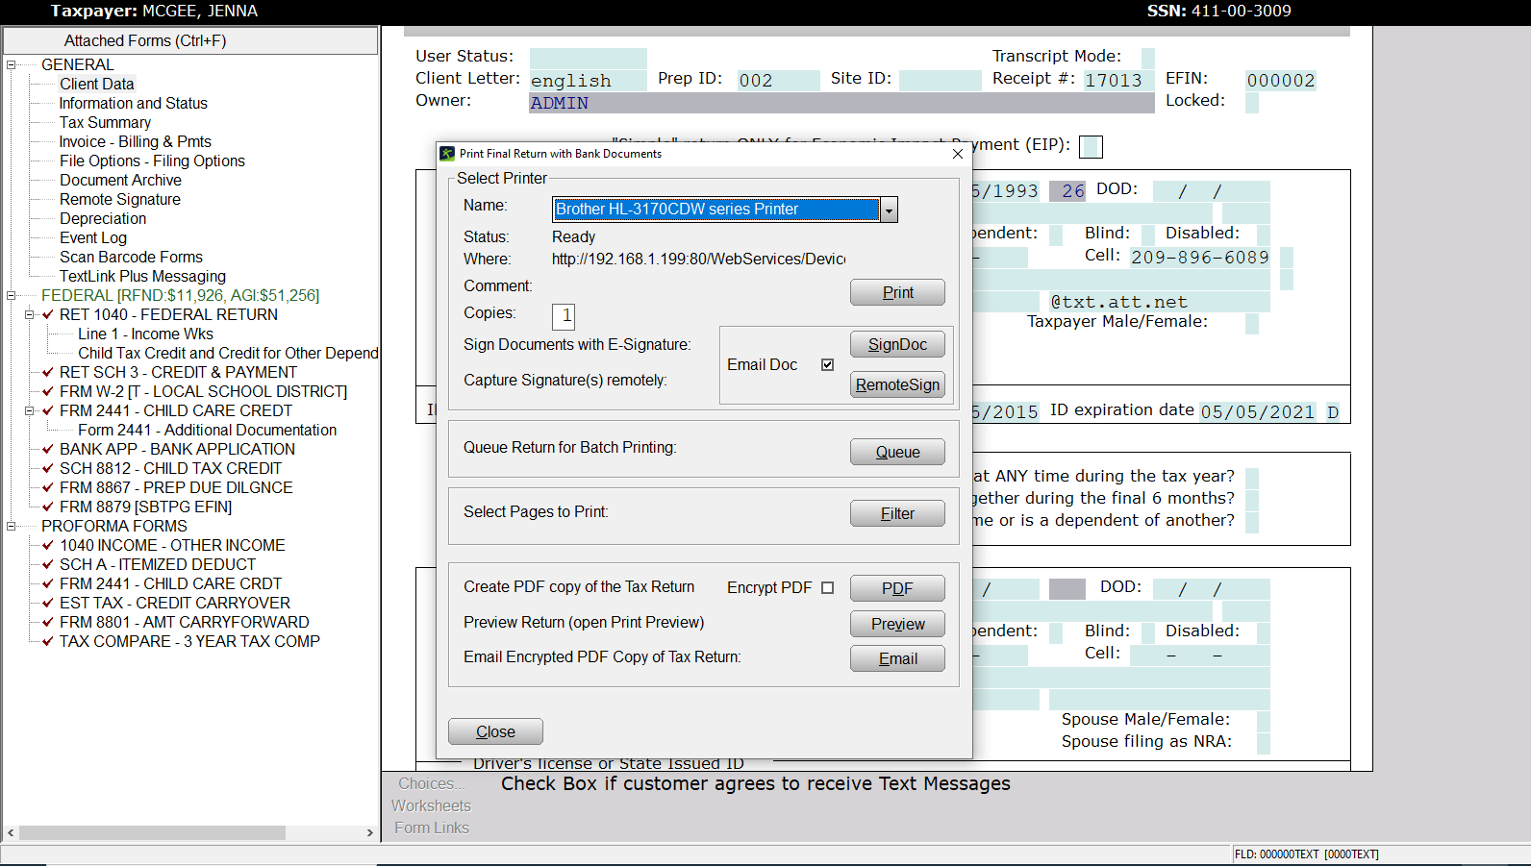This screenshot has height=866, width=1531.
Task: Click the Preview button for print preview
Action: [x=897, y=624]
